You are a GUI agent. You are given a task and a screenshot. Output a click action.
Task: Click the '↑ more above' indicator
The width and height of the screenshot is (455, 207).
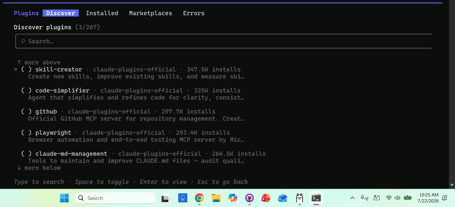(39, 62)
